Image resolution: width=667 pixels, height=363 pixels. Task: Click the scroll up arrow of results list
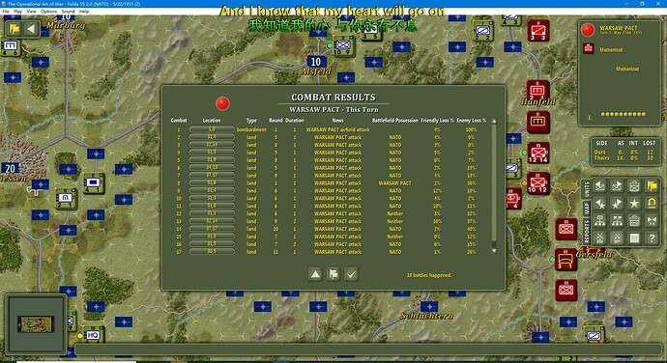pyautogui.click(x=494, y=121)
